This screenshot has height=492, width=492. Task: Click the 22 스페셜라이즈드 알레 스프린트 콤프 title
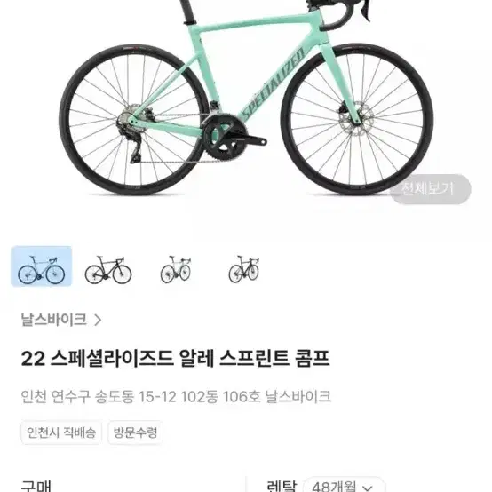pos(176,358)
